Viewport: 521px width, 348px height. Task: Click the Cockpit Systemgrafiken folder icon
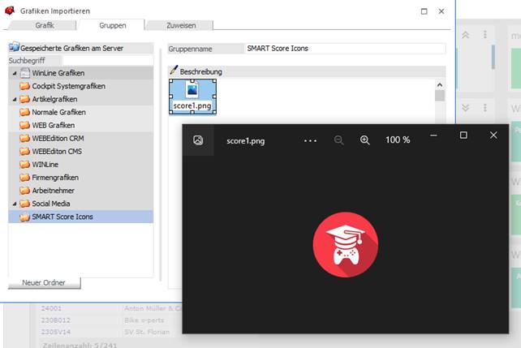click(24, 86)
